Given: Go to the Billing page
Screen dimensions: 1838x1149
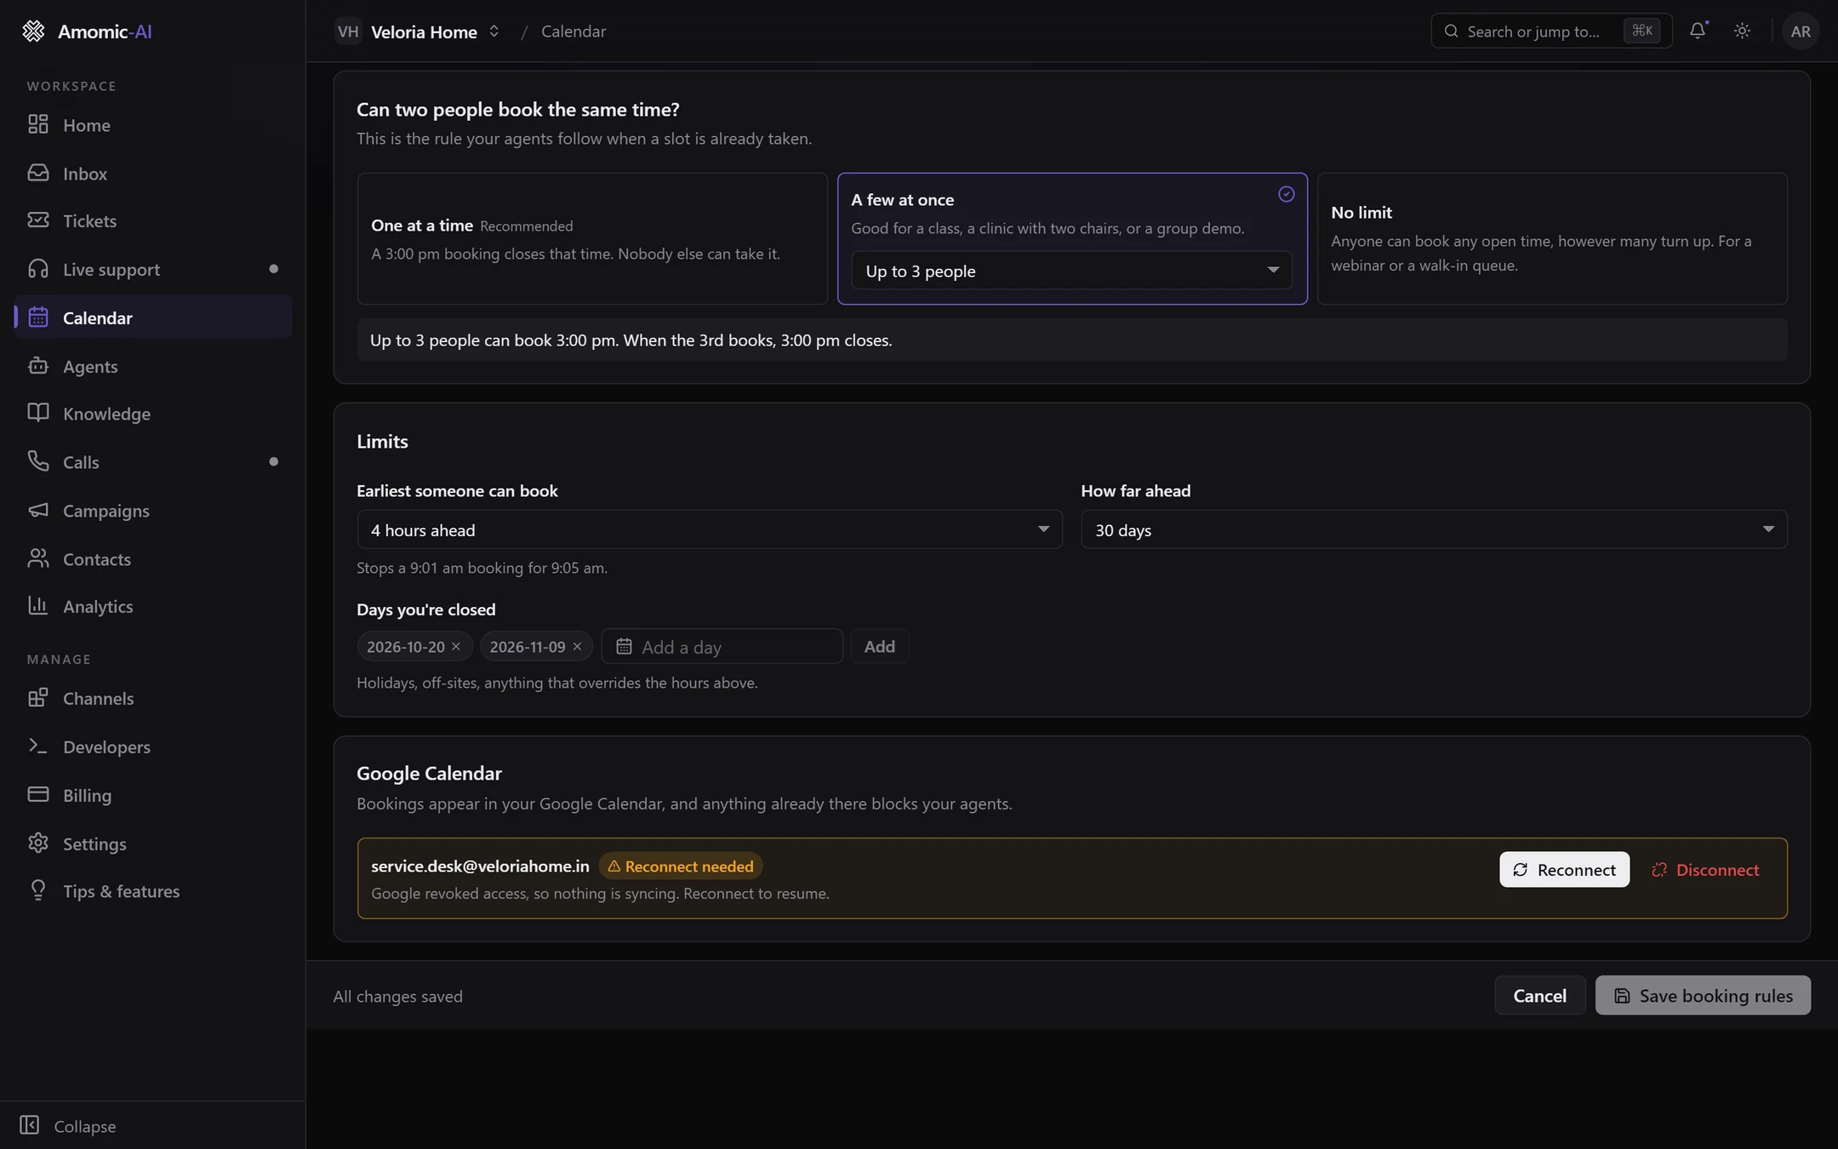Looking at the screenshot, I should 153,796.
